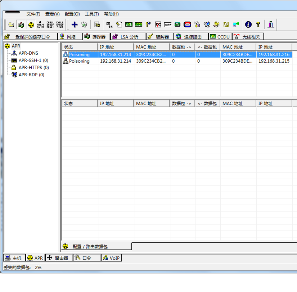Open the 文件(F) menu
This screenshot has height=292, width=297.
pos(33,14)
